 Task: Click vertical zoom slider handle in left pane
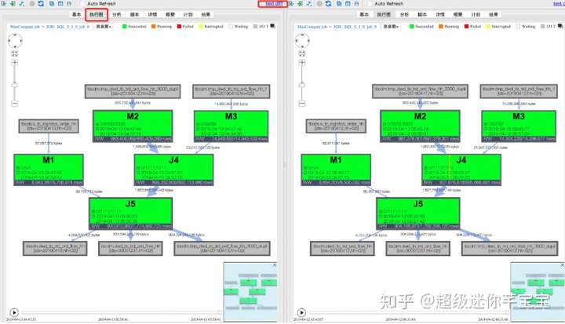pos(14,85)
